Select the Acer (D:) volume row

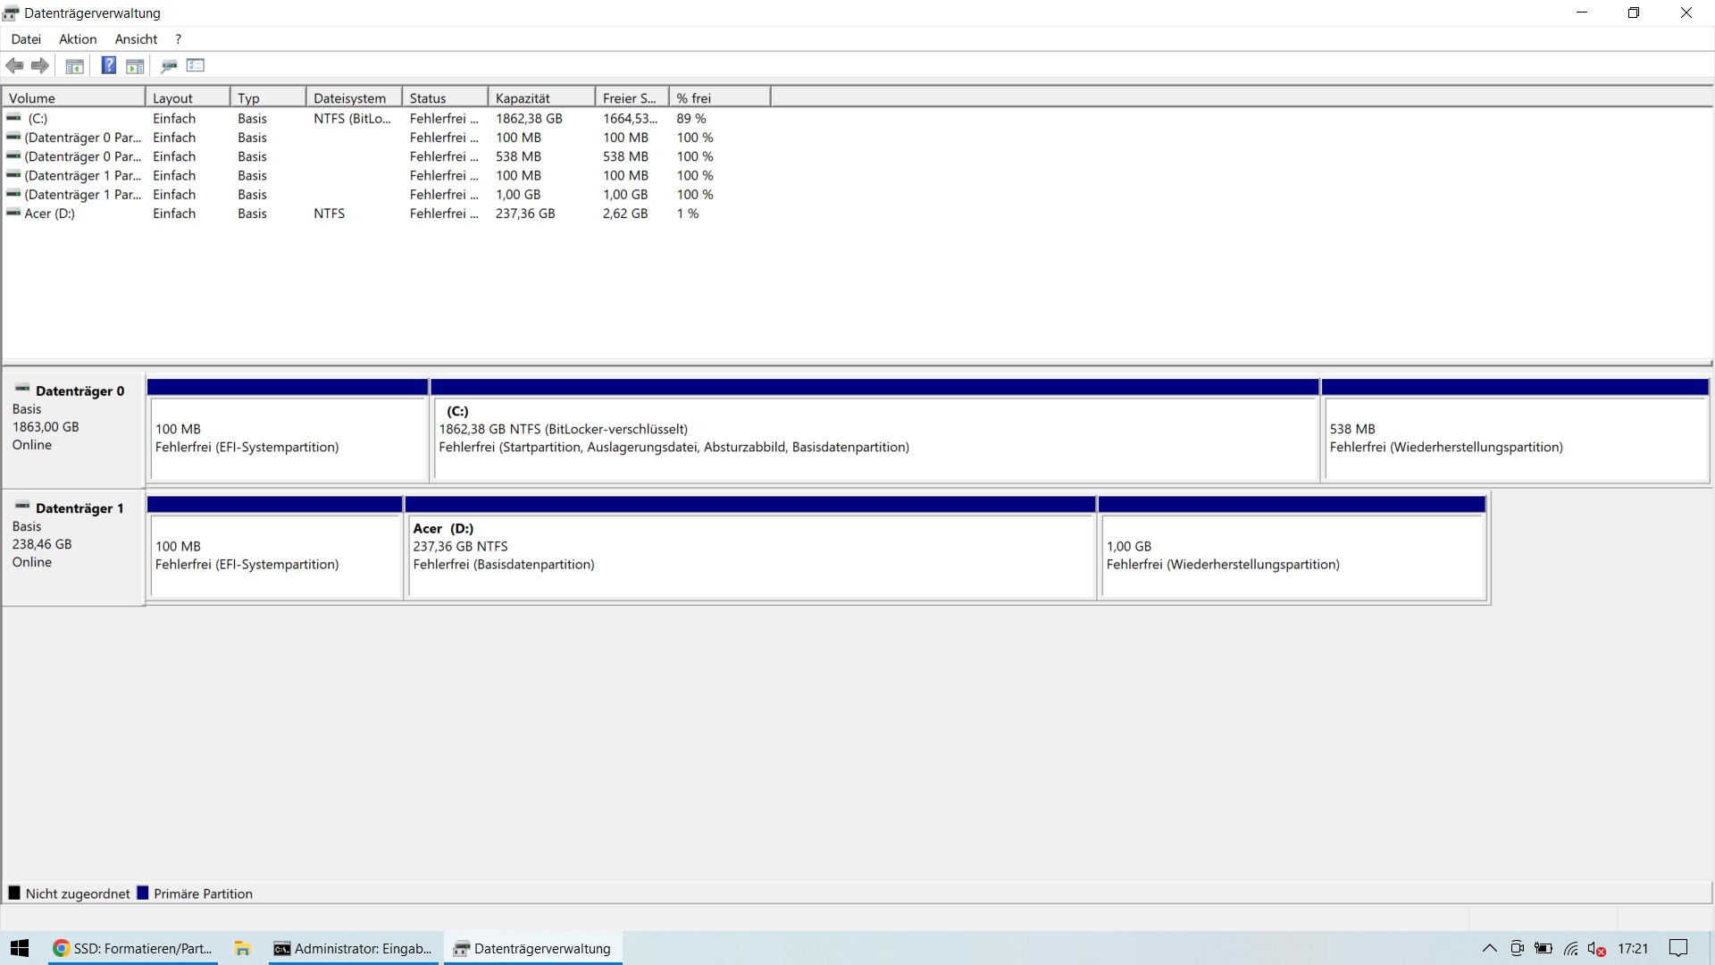pyautogui.click(x=50, y=214)
